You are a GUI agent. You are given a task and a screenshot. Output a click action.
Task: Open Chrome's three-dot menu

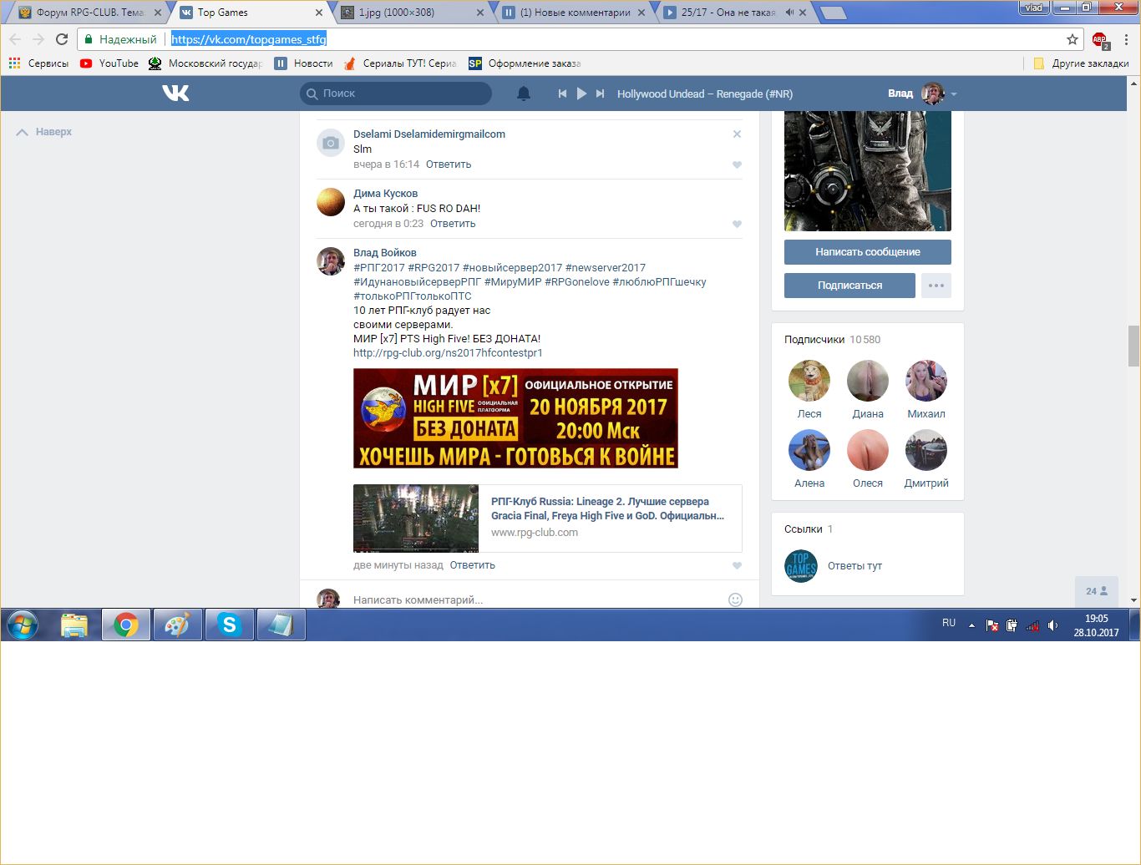click(x=1126, y=39)
